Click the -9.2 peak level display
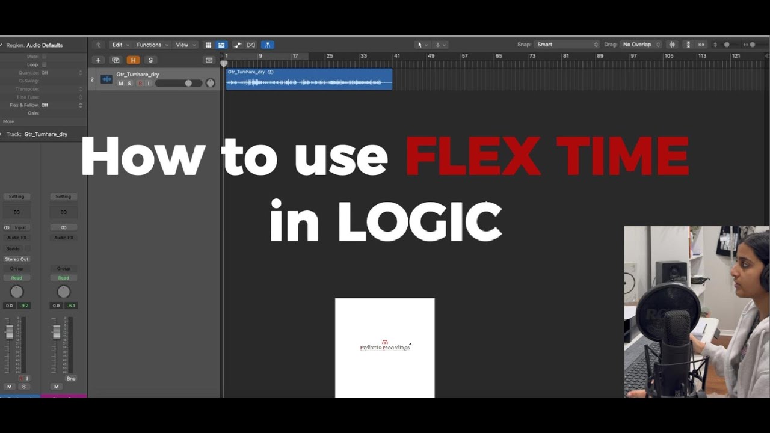 tap(24, 306)
